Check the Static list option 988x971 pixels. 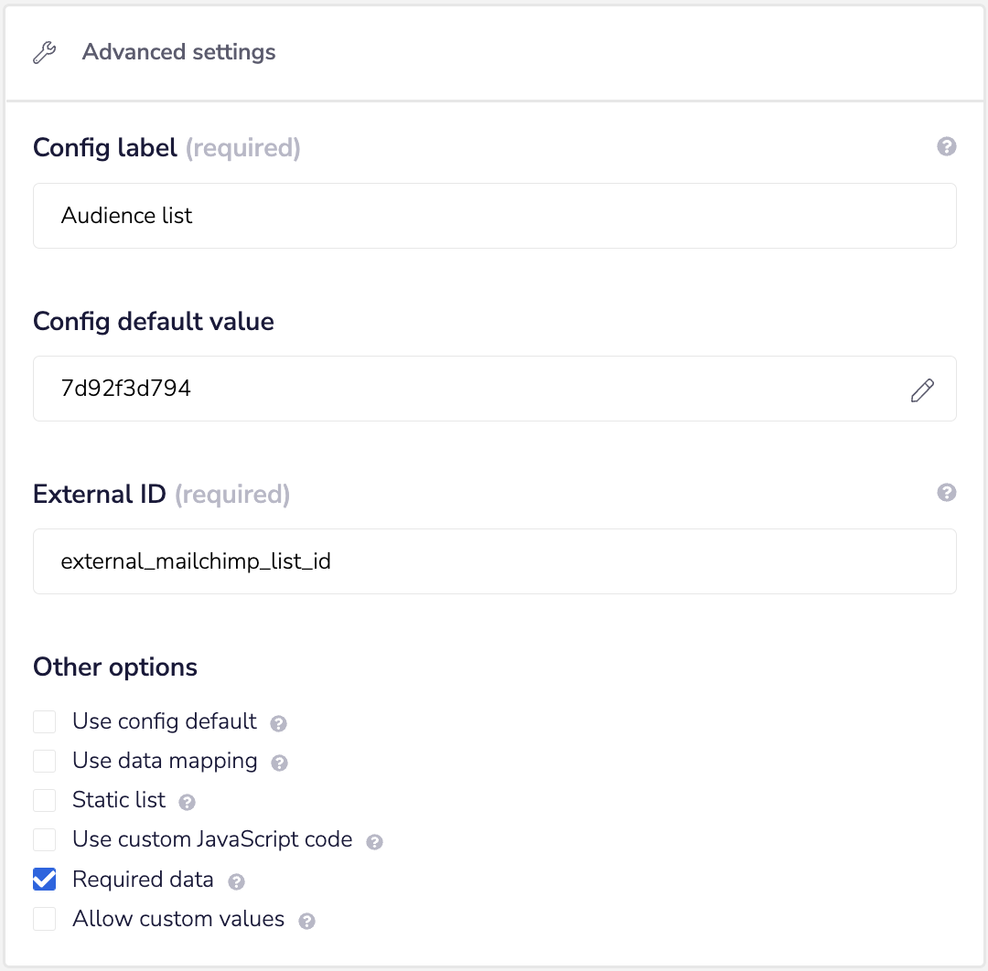(x=45, y=801)
